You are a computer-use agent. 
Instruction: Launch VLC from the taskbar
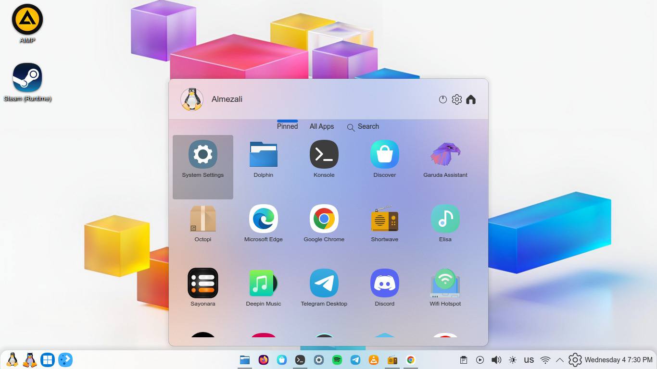(374, 360)
